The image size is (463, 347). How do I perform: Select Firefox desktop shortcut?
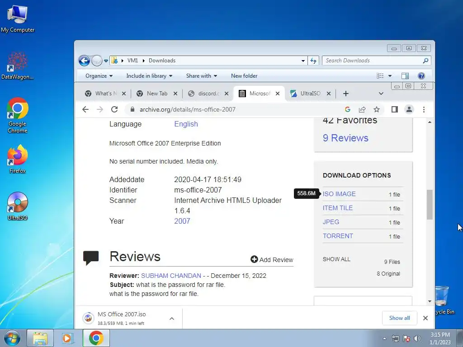pos(18,159)
